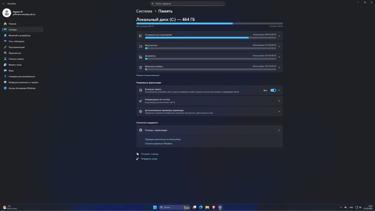Open the network and volume tray group
Image resolution: width=375 pixels, height=211 pixels.
pyautogui.click(x=358, y=207)
